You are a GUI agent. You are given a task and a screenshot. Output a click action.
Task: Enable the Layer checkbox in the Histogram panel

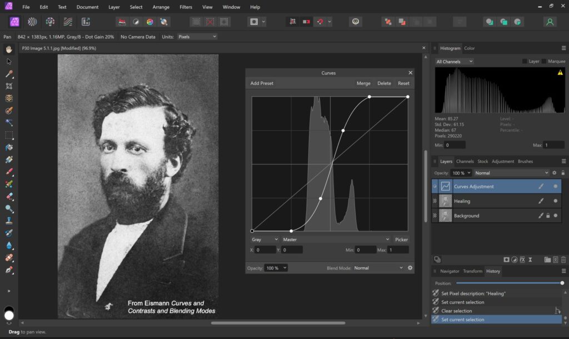[x=525, y=61]
